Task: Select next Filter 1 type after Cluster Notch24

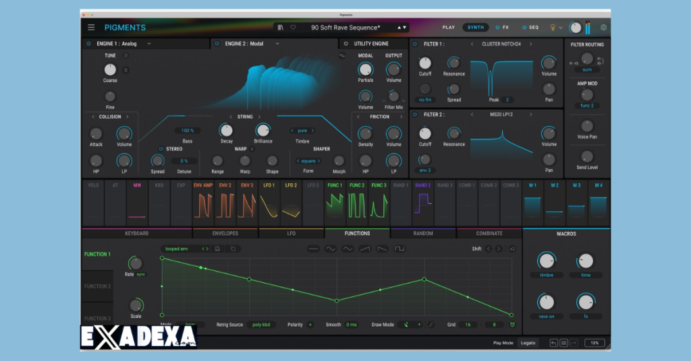Action: pyautogui.click(x=530, y=44)
